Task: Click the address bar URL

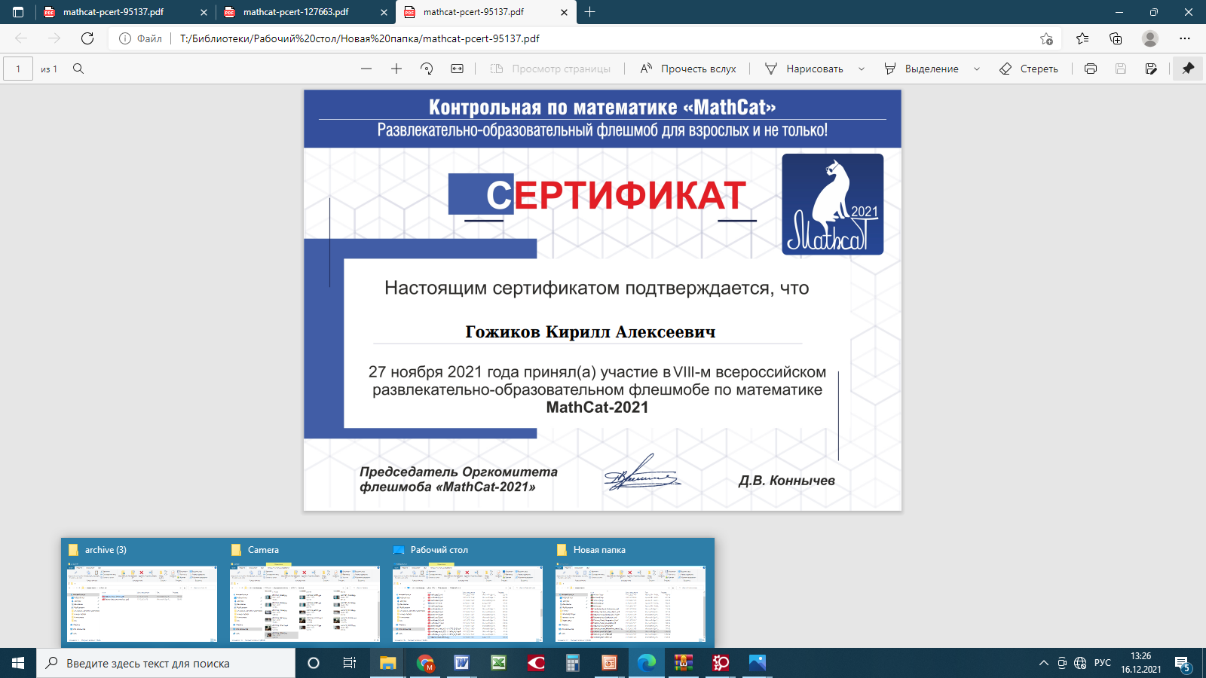Action: (x=360, y=38)
